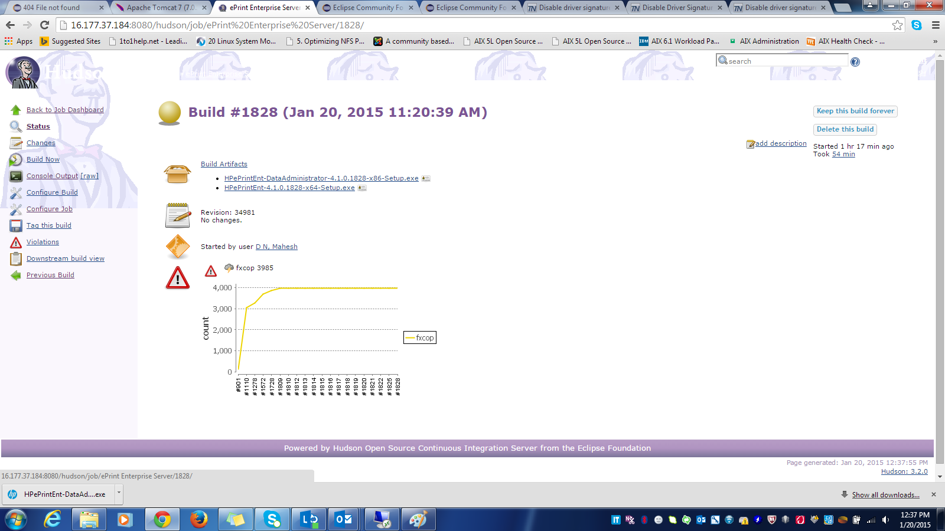This screenshot has width=945, height=531.
Task: Switch to the first Disable driver signature tab
Action: (573, 8)
